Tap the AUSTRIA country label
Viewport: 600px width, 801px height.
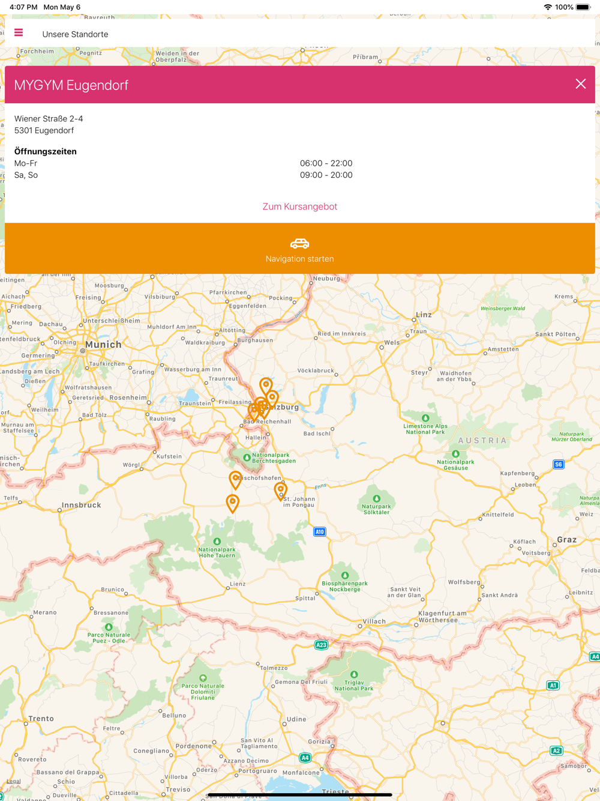tap(482, 440)
